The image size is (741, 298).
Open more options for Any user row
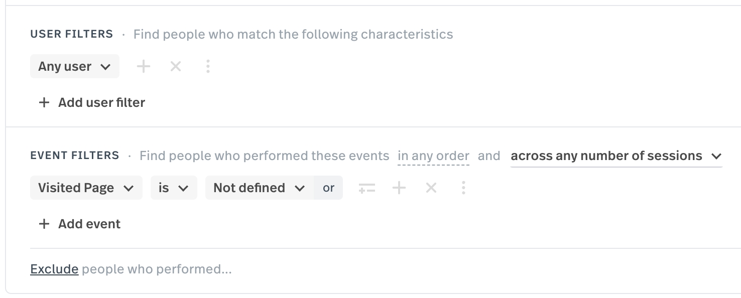[x=208, y=66]
